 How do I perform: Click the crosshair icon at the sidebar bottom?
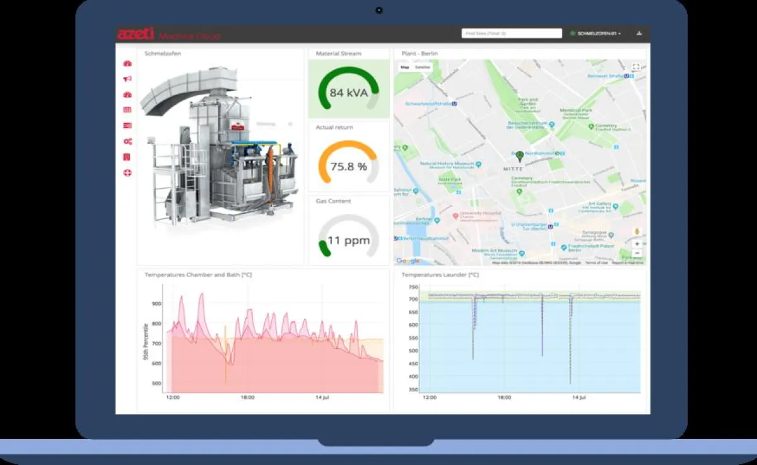pos(127,170)
